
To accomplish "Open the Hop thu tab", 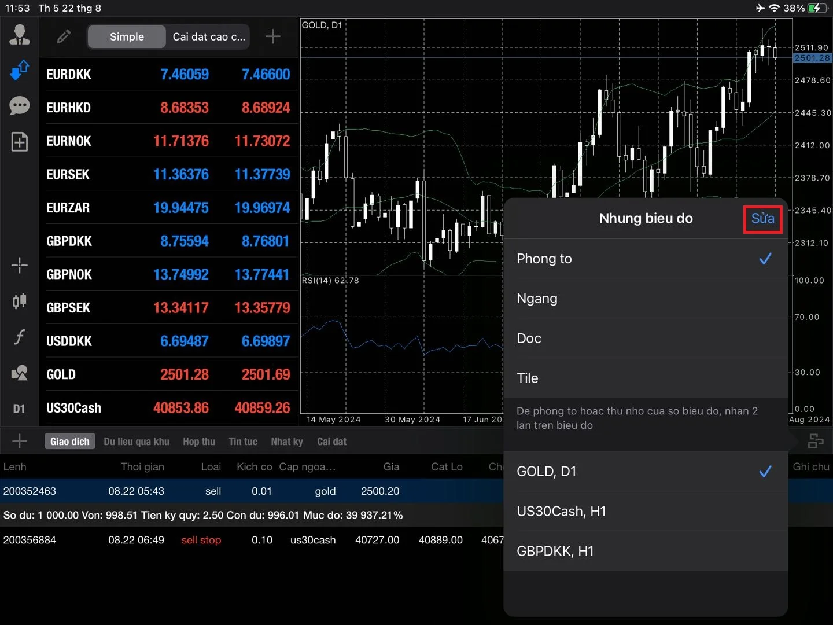I will 199,442.
